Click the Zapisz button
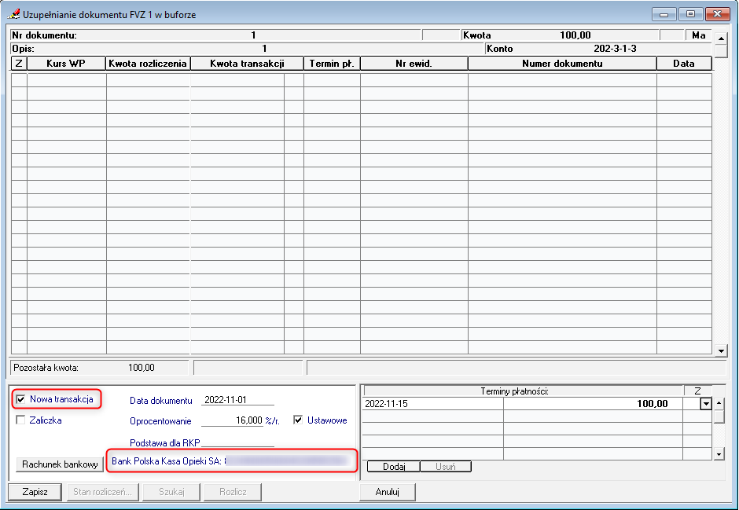Image resolution: width=739 pixels, height=510 pixels. [x=35, y=492]
